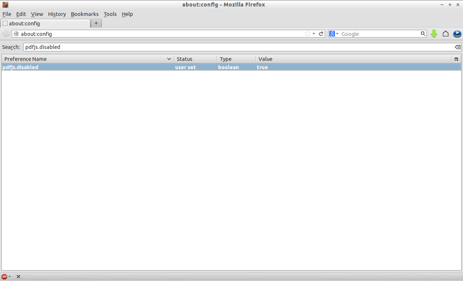Viewport: 463px width, 281px height.
Task: Click the back navigation arrow
Action: tap(6, 34)
